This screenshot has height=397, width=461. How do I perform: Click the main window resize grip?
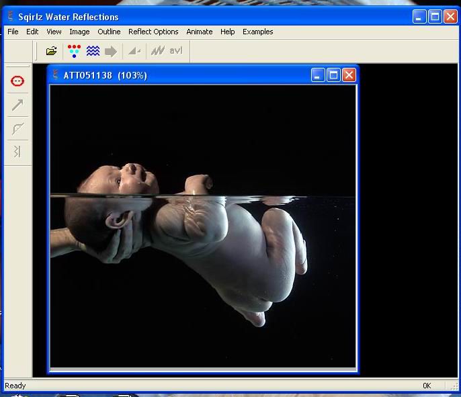(454, 386)
